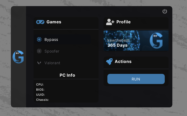The width and height of the screenshot is (187, 116).
Task: Choose Valorant from the Games list
Action: pos(52,63)
